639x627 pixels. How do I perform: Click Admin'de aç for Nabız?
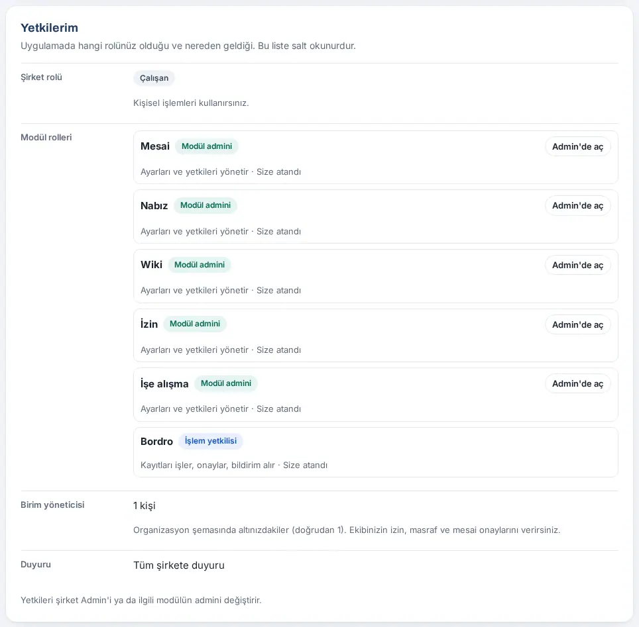click(577, 206)
